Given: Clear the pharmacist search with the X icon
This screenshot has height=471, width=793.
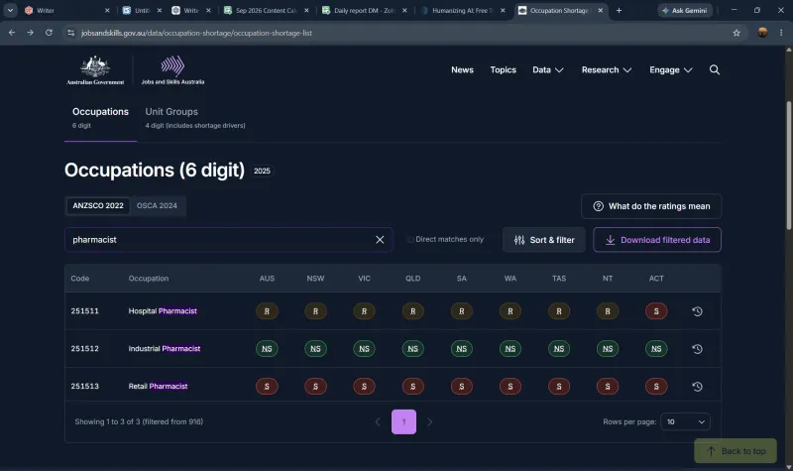Looking at the screenshot, I should click(x=380, y=240).
